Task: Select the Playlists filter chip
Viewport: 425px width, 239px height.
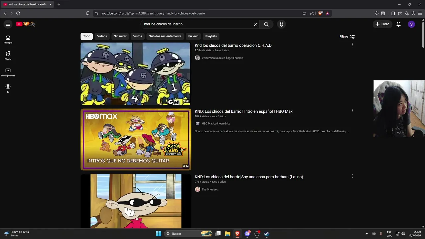Action: [211, 36]
